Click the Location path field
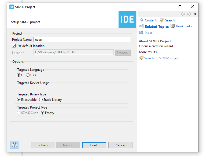Viewport: 210px width, 156px height. [x=73, y=52]
